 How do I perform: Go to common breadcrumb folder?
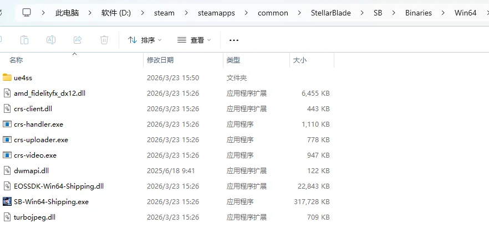pos(273,13)
